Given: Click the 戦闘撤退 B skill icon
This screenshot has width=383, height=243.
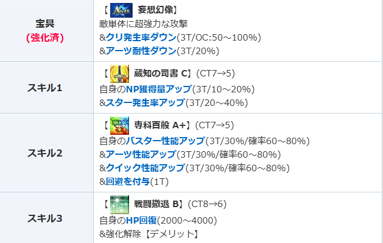Looking at the screenshot, I should [120, 205].
